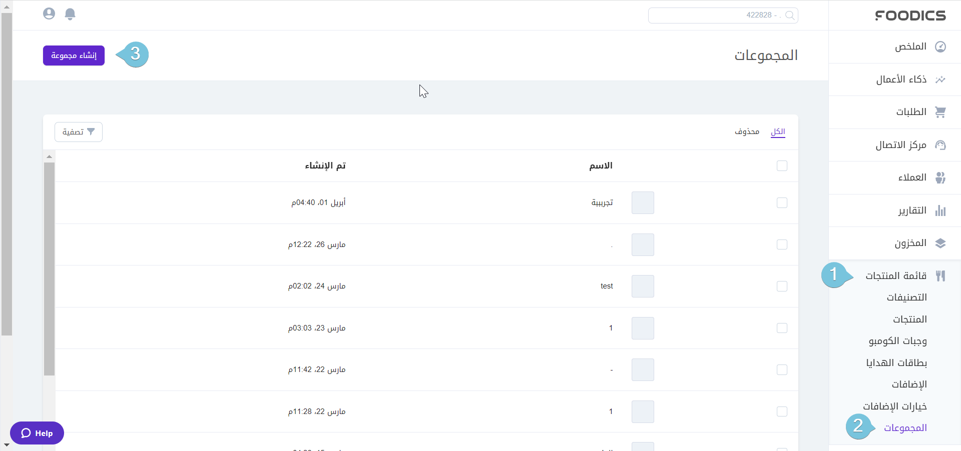Open التصنيفات in the sidebar menu

[906, 297]
